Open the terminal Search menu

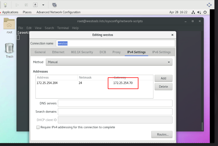click(x=49, y=28)
